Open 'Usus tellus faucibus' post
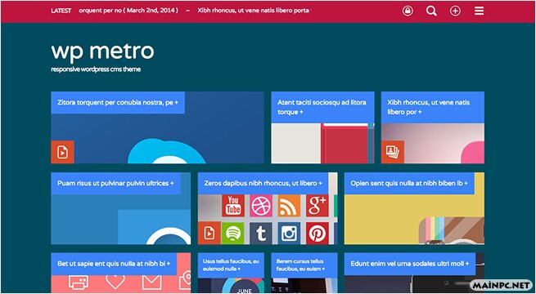 [x=231, y=265]
